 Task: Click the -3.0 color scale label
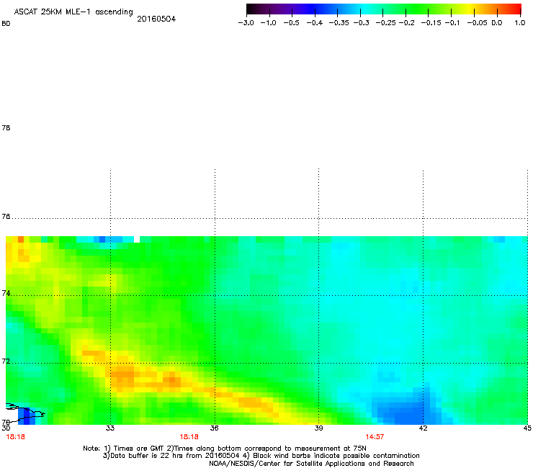(x=246, y=23)
